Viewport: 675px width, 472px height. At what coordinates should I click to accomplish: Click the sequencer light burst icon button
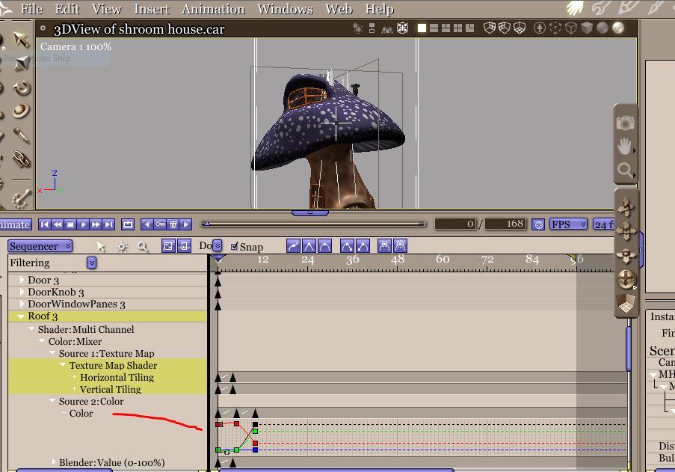400,246
